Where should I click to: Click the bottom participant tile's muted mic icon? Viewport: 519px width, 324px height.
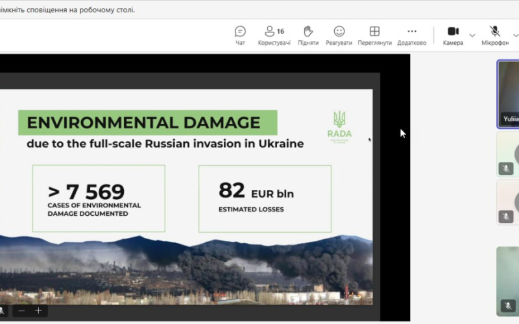pyautogui.click(x=508, y=305)
